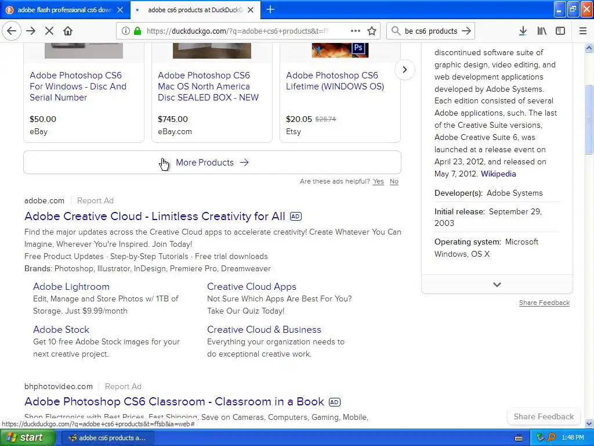
Task: Click the page scrollbar down arrow
Action: pos(589,423)
